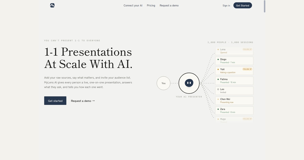
Task: Click the green status dot beside Fatima
Action: [x=218, y=79]
